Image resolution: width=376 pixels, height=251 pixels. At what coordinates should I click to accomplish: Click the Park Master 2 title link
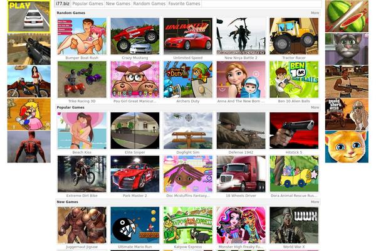pyautogui.click(x=135, y=196)
